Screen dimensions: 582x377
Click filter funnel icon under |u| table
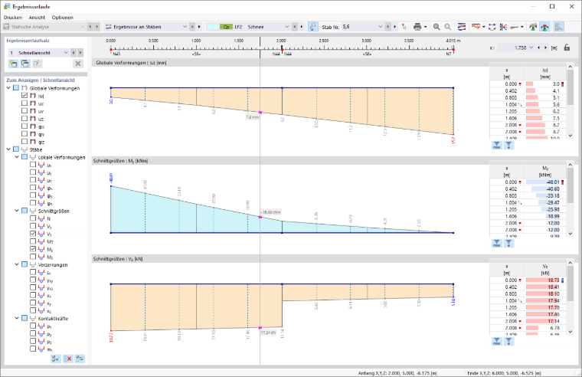tap(509, 146)
